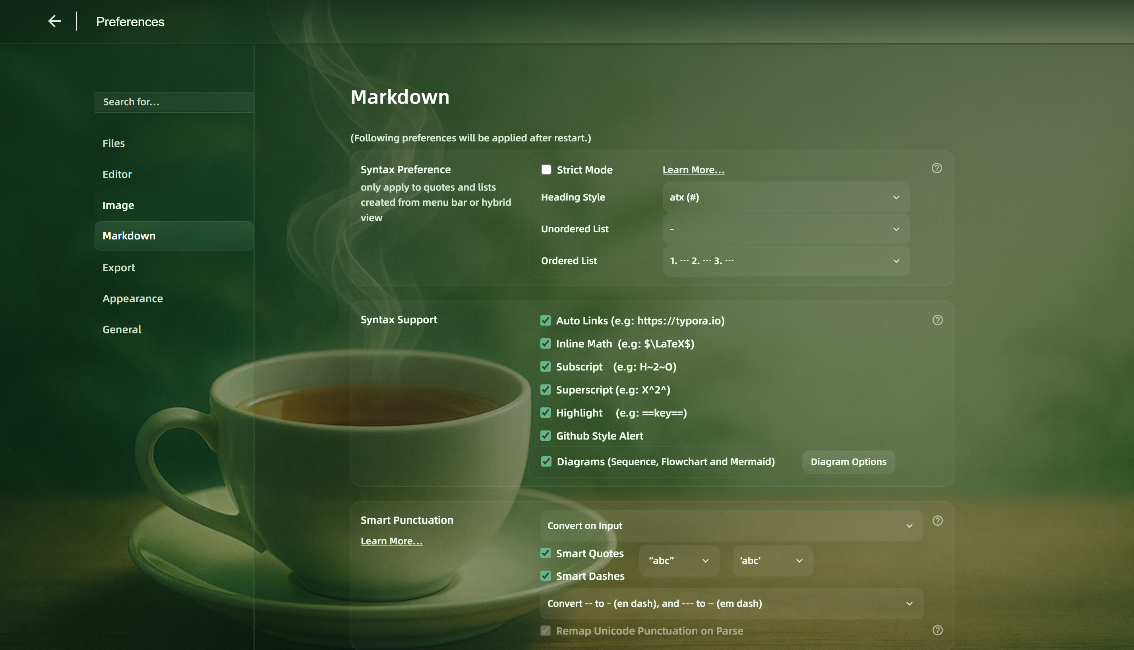Viewport: 1134px width, 650px height.
Task: Click help icon in Syntax Support section
Action: pyautogui.click(x=937, y=320)
